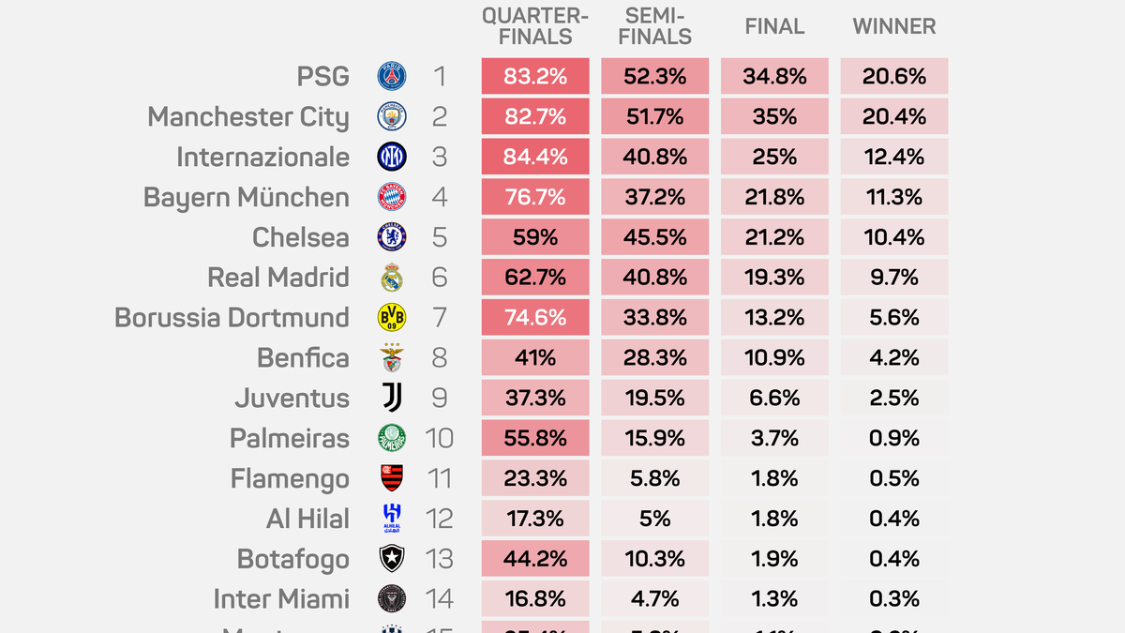The width and height of the screenshot is (1125, 633).
Task: Click PSG's 20.6% winner probability cell
Action: [x=894, y=76]
